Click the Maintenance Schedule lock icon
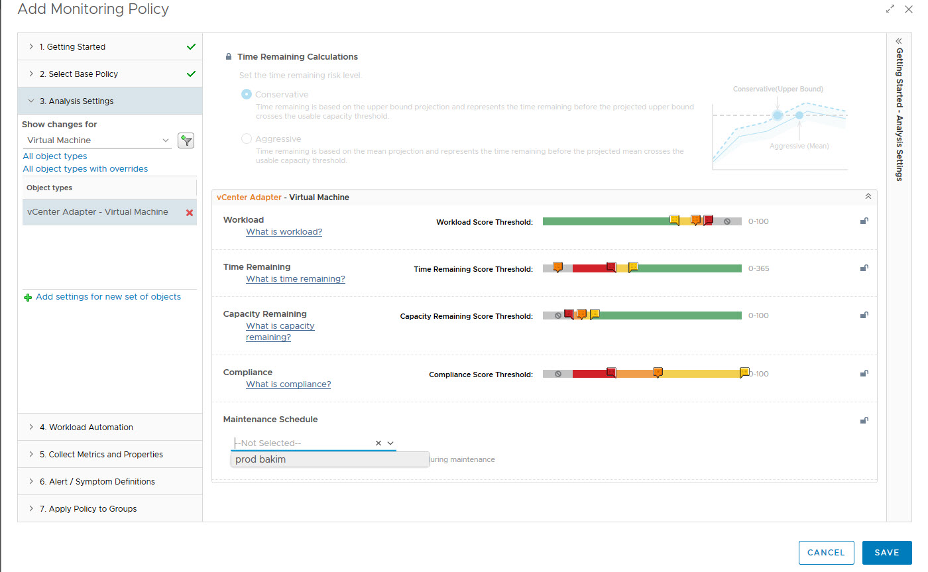 tap(864, 420)
